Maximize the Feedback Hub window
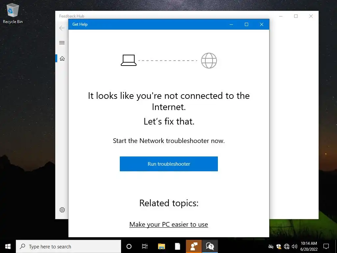 [296, 16]
